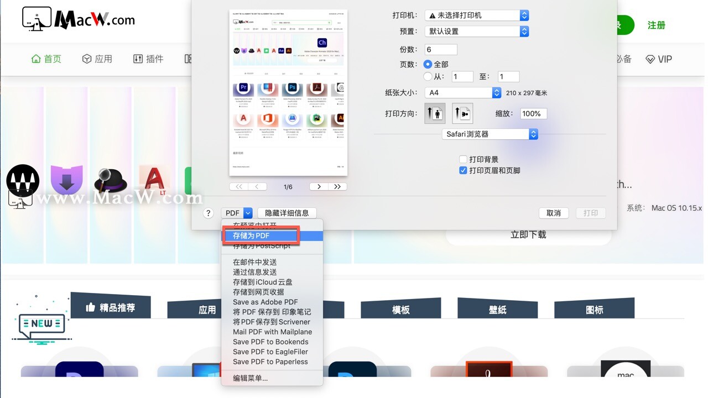Open the 首页 home nav link
Image resolution: width=708 pixels, height=398 pixels.
click(x=46, y=59)
